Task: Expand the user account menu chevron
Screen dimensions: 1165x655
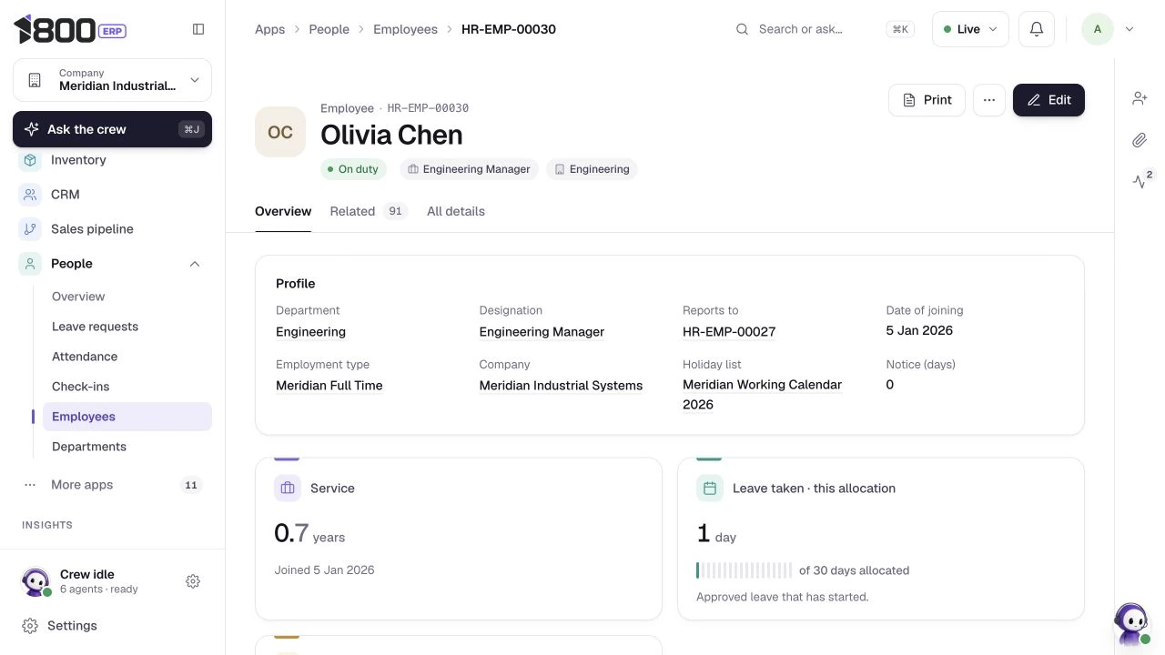Action: (1130, 29)
